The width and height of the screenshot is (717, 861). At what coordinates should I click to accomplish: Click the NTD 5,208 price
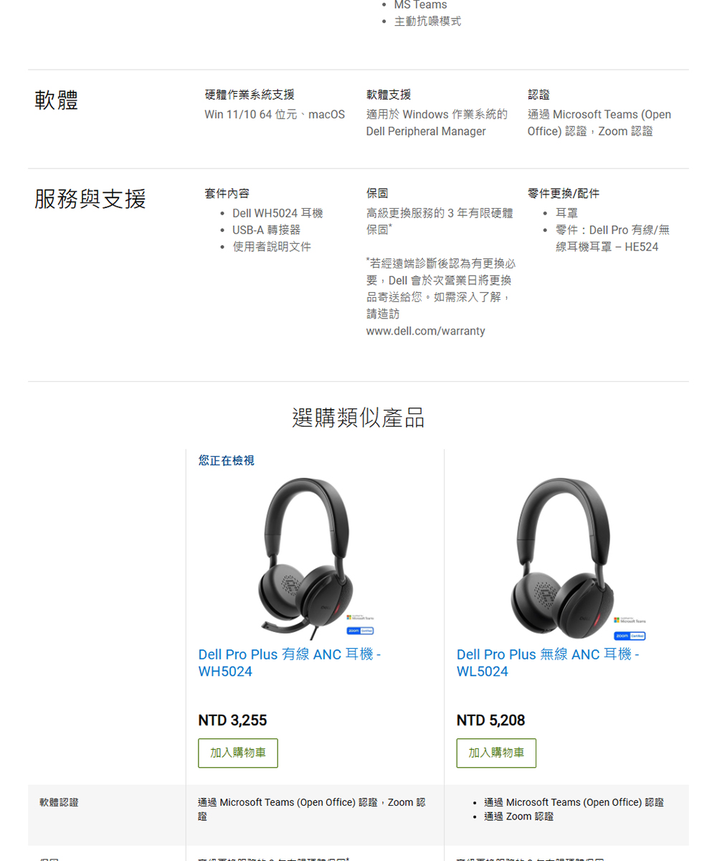point(490,720)
